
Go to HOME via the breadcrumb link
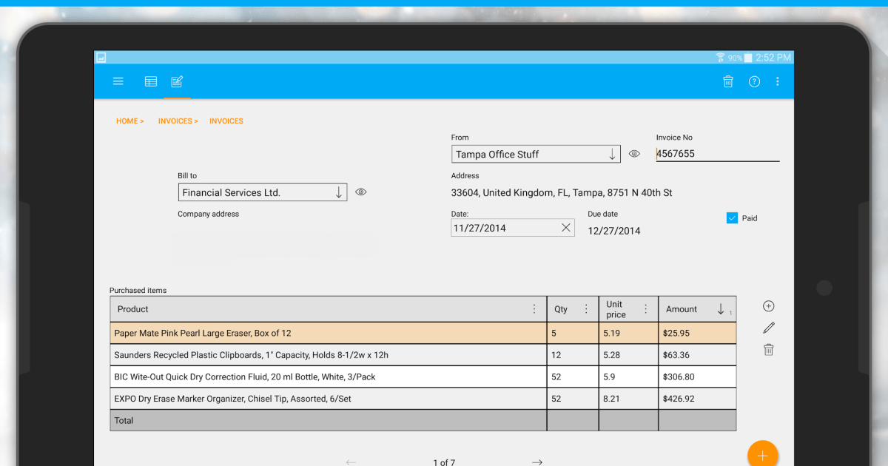coord(127,121)
